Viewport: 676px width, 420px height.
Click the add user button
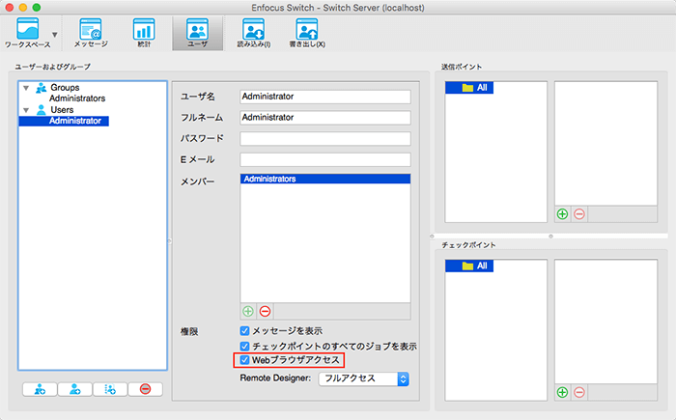coord(75,389)
